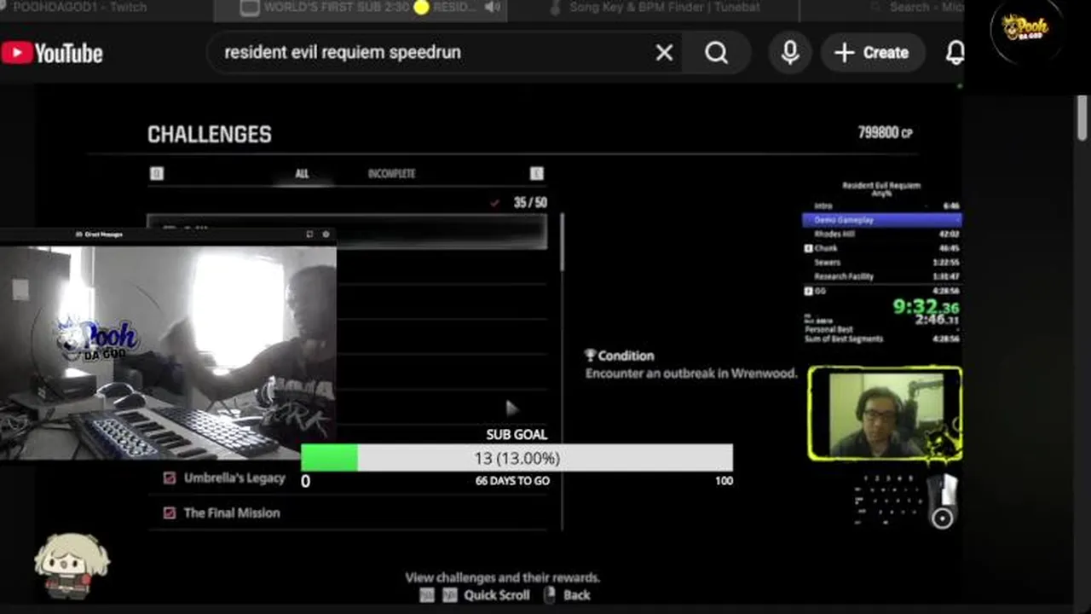This screenshot has width=1091, height=614.
Task: Click the Chunk split icon
Action: (808, 248)
